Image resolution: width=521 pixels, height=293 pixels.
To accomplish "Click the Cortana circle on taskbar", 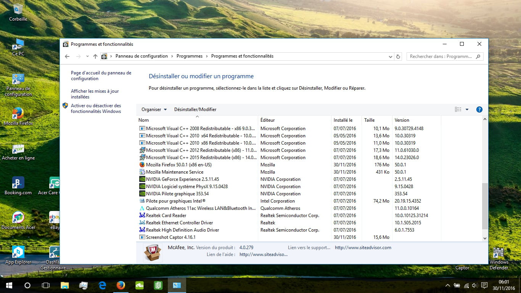I will [x=27, y=285].
